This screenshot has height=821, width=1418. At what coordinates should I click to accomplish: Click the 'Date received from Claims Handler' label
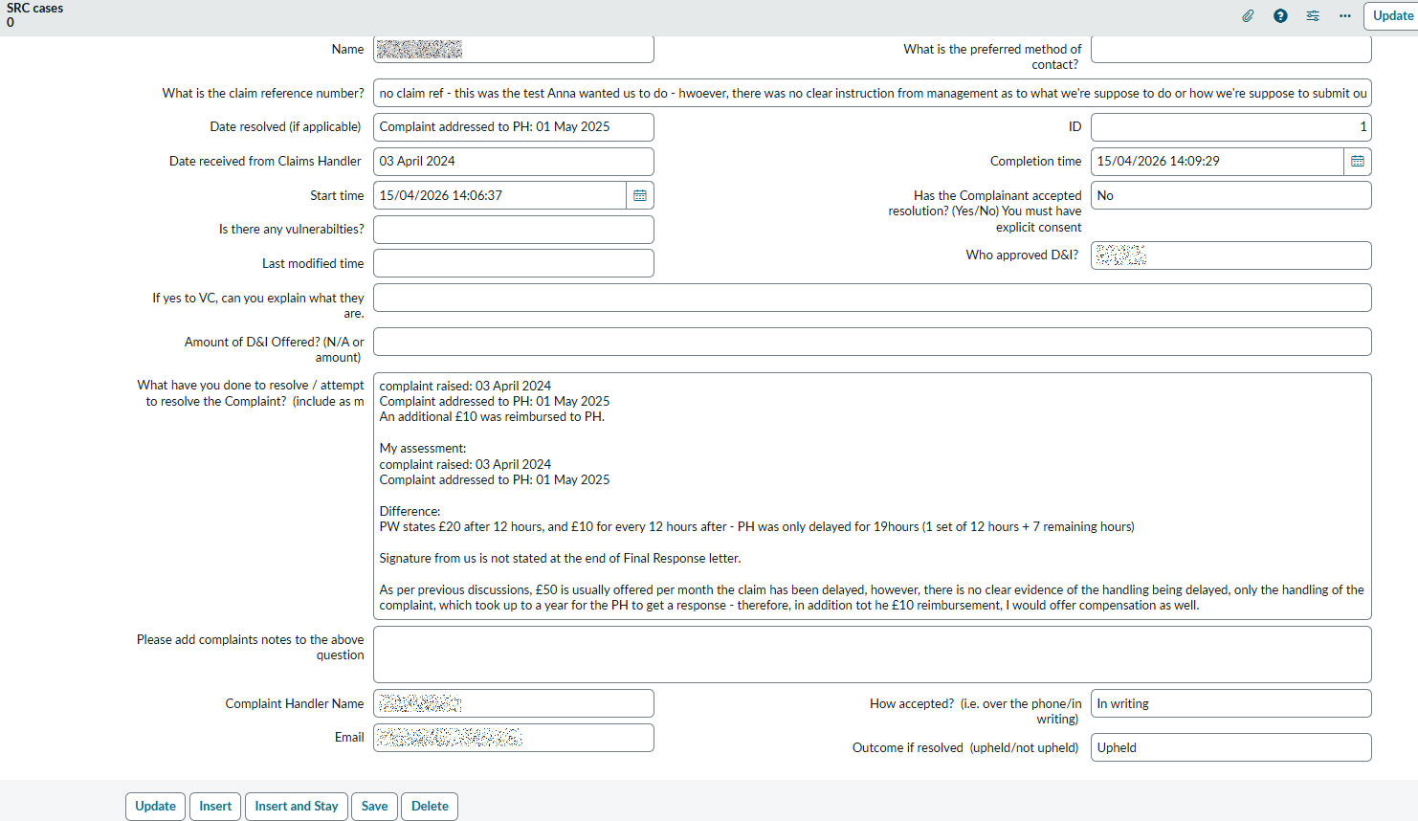pos(265,161)
